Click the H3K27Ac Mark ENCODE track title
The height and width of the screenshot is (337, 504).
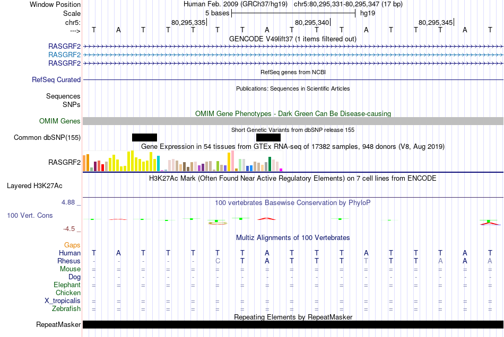tap(293, 179)
